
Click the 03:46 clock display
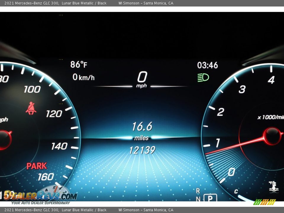click(208, 65)
